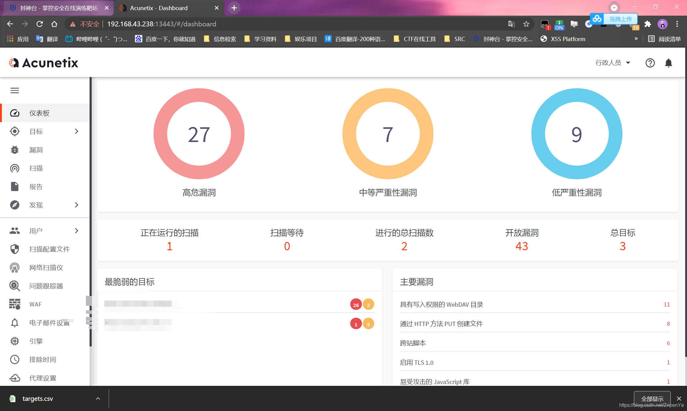Open the 跨站脚本 vulnerability row
The height and width of the screenshot is (411, 687).
click(x=535, y=343)
